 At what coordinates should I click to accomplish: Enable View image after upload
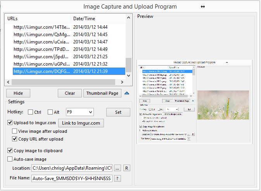(14, 131)
